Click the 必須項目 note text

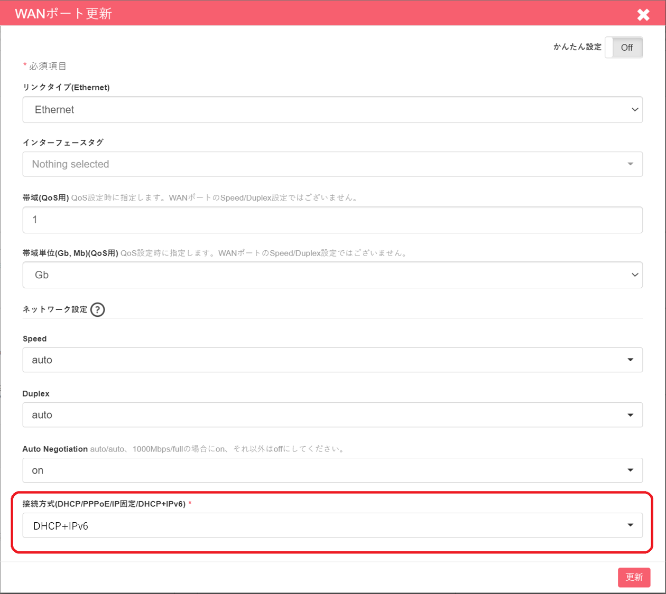(x=48, y=66)
